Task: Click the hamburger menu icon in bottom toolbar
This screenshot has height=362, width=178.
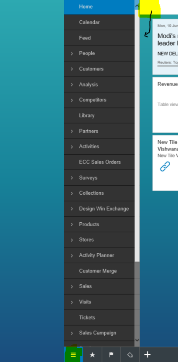Action: (x=73, y=355)
